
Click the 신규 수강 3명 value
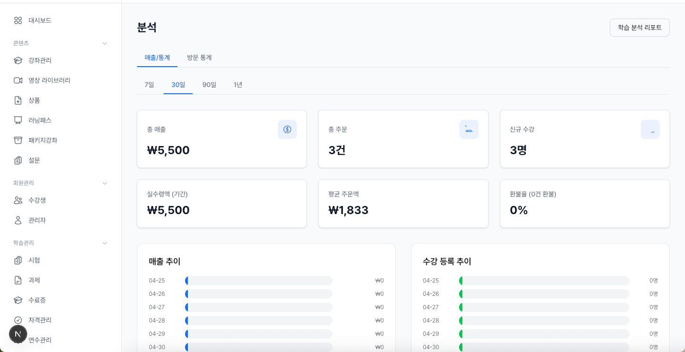(x=519, y=150)
